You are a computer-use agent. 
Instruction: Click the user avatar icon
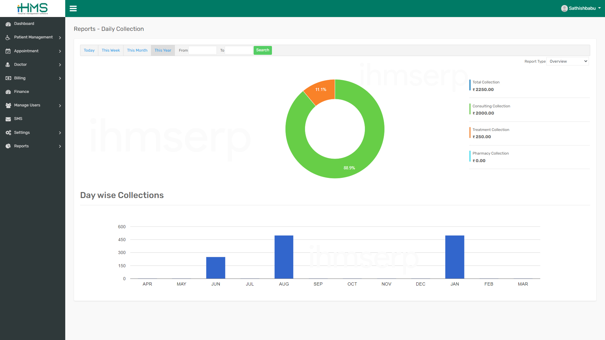coord(564,8)
